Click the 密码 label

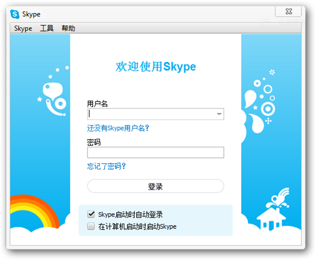94,142
